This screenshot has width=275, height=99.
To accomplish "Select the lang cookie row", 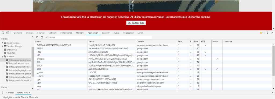I will coord(153,86).
